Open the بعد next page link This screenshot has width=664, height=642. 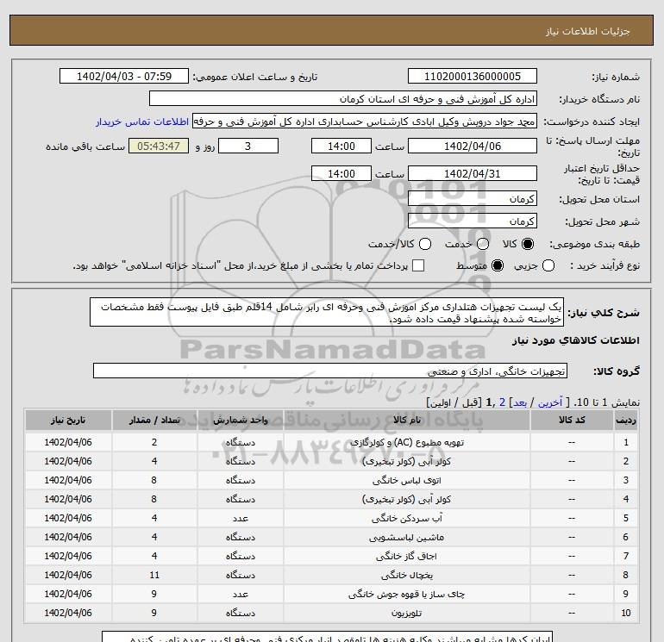520,402
